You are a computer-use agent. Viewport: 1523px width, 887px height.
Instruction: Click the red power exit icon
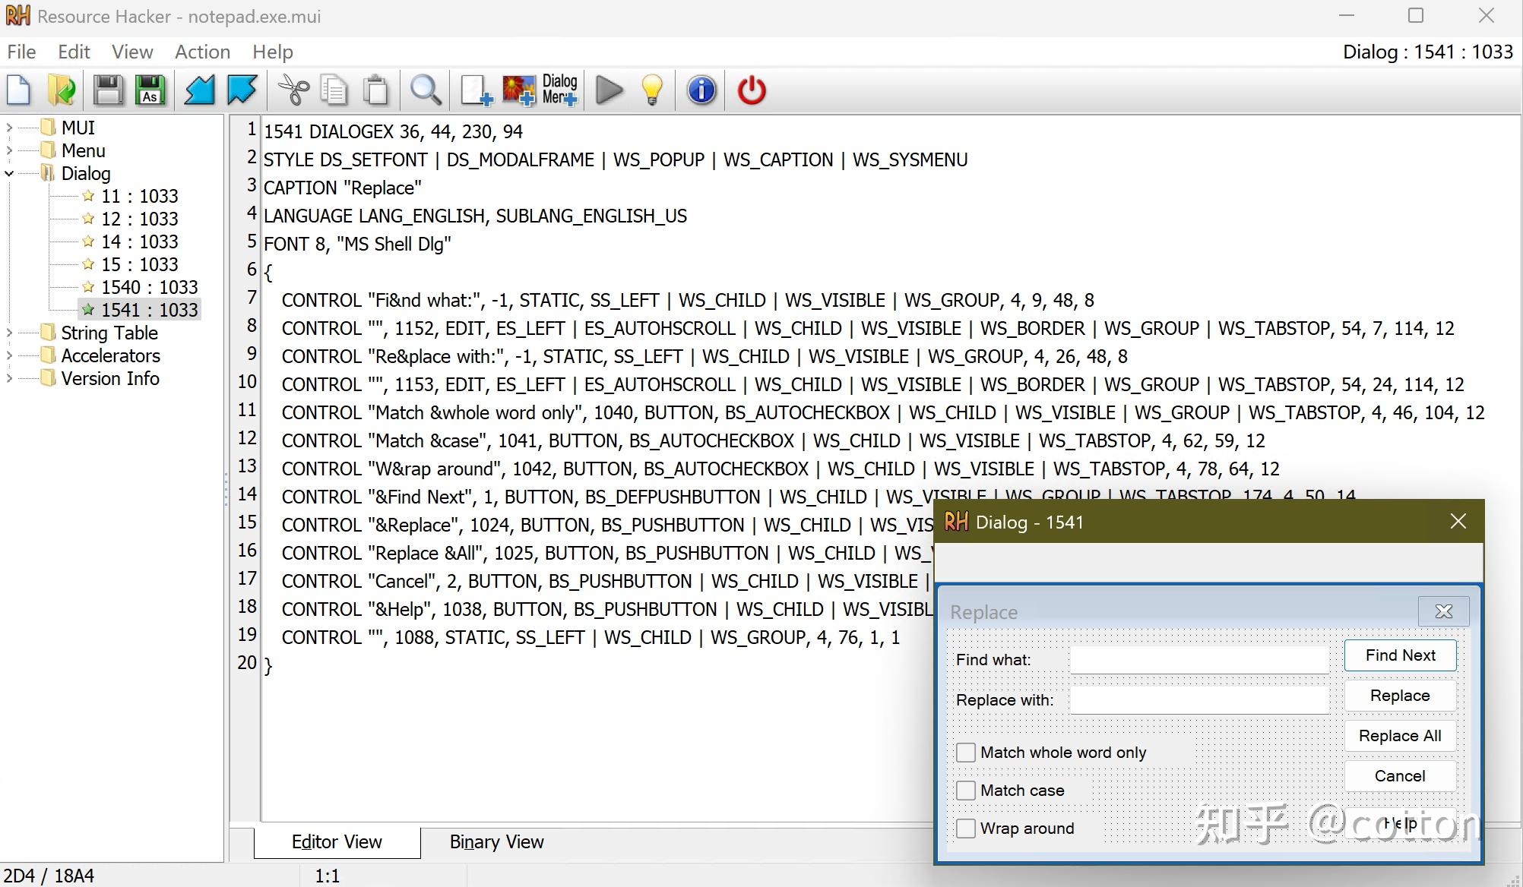(x=752, y=90)
